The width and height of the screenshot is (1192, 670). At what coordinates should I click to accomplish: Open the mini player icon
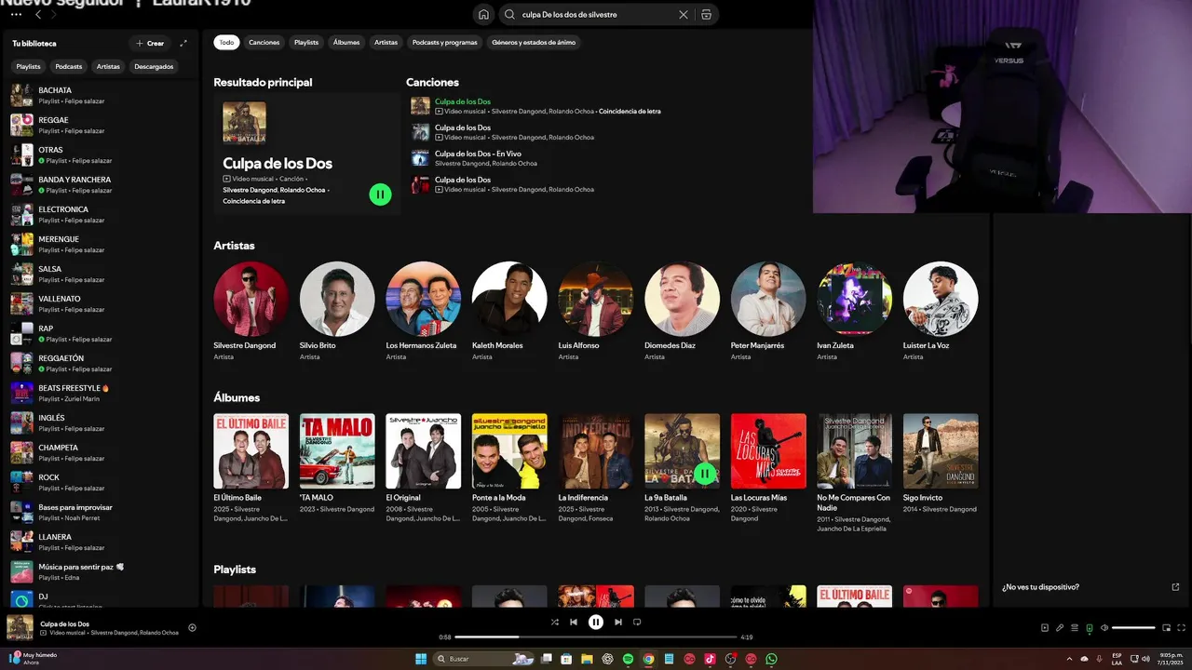pos(1166,627)
